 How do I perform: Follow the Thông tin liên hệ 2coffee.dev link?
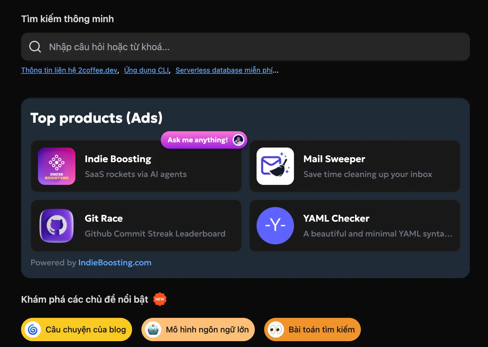point(69,70)
